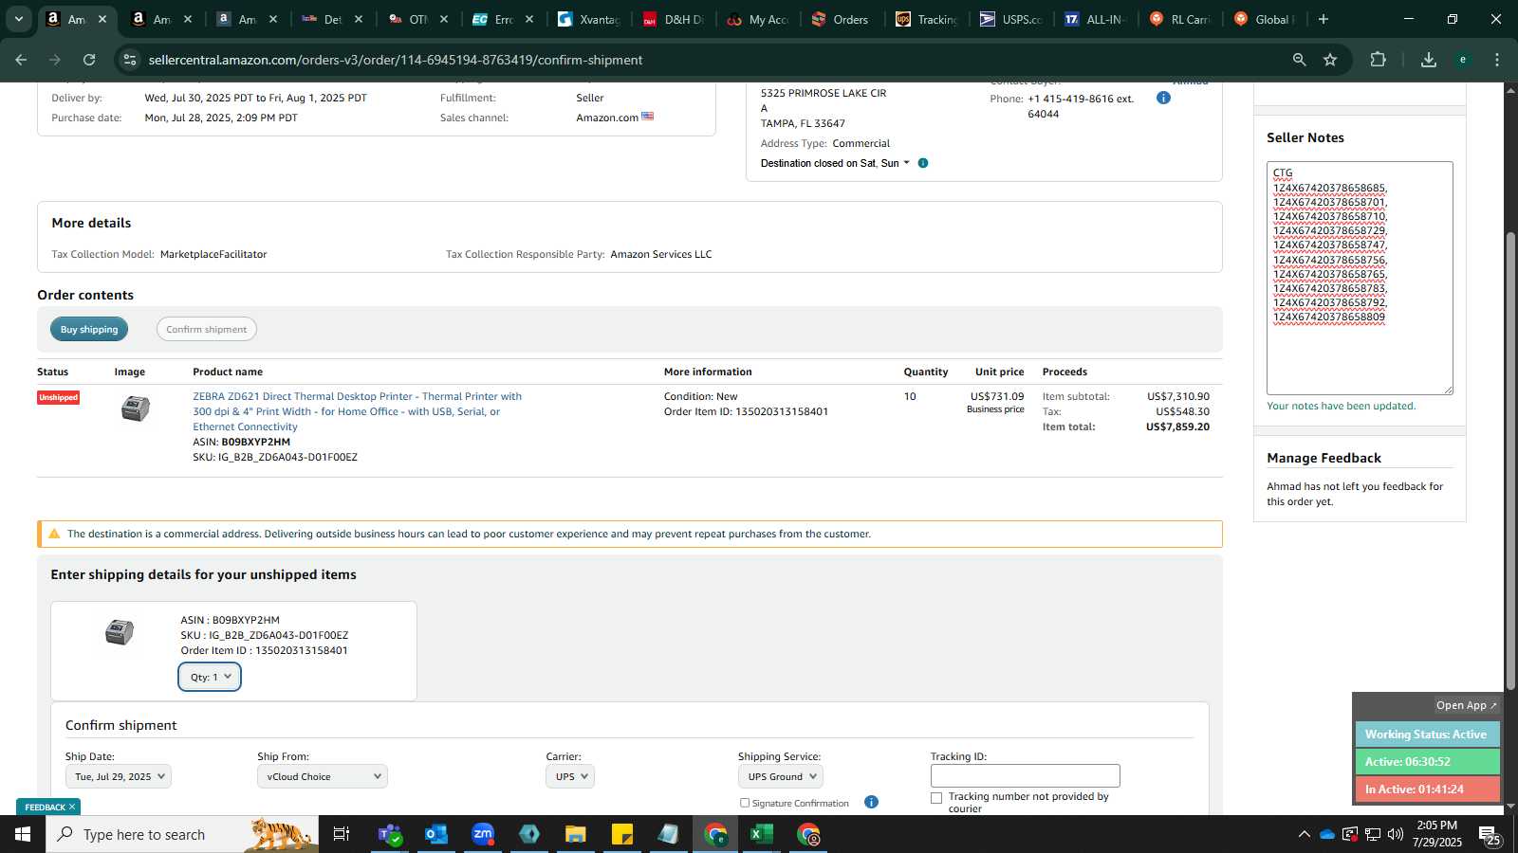Click the Buy shipping button
The height and width of the screenshot is (853, 1518).
[89, 329]
